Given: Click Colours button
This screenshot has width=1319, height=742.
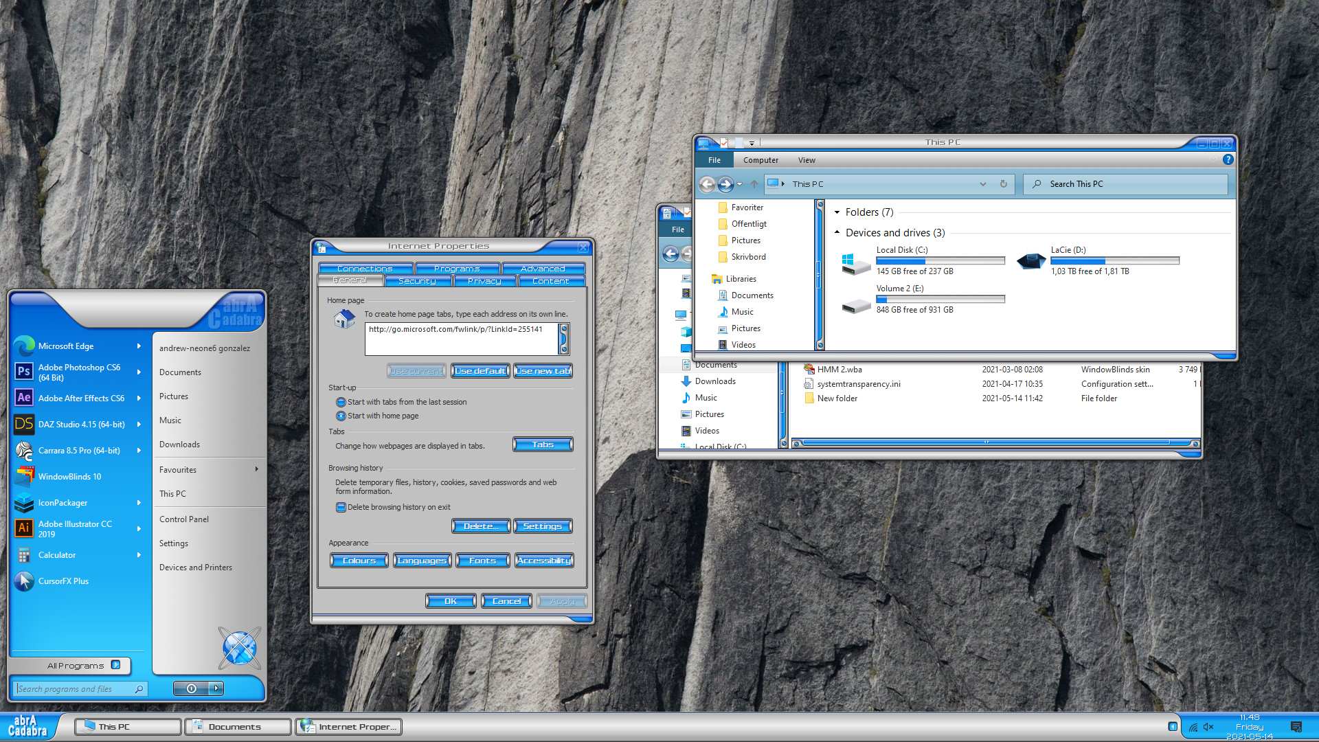Looking at the screenshot, I should 359,561.
